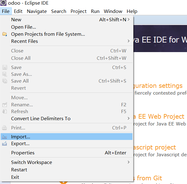
Task: Click the Alt+Shift+N shortcut text
Action: point(113,19)
